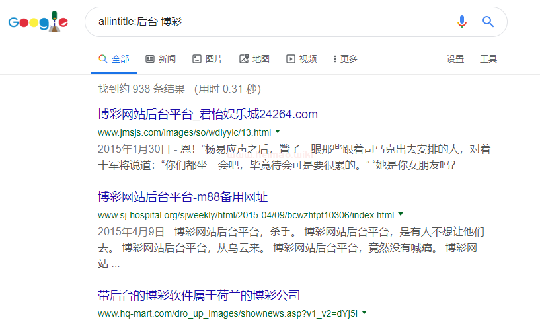
Task: Click the microphone voice search icon
Action: 461,22
